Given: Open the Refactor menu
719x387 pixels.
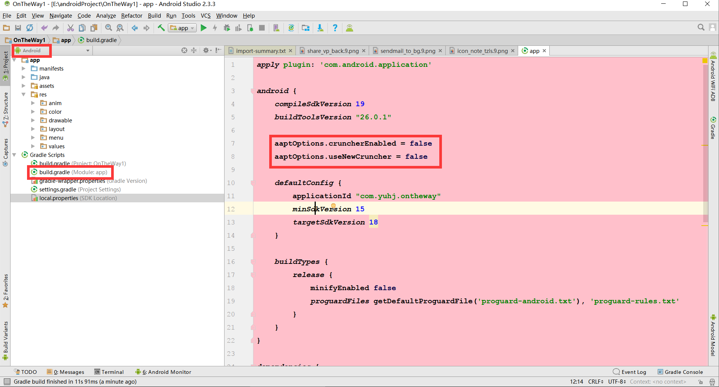Looking at the screenshot, I should pos(131,16).
